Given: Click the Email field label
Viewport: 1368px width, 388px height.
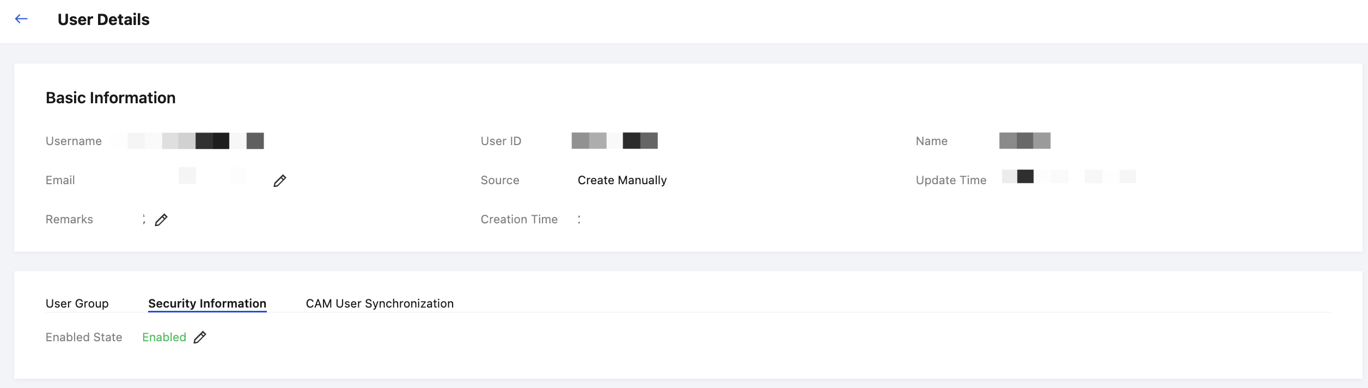Looking at the screenshot, I should pyautogui.click(x=60, y=180).
